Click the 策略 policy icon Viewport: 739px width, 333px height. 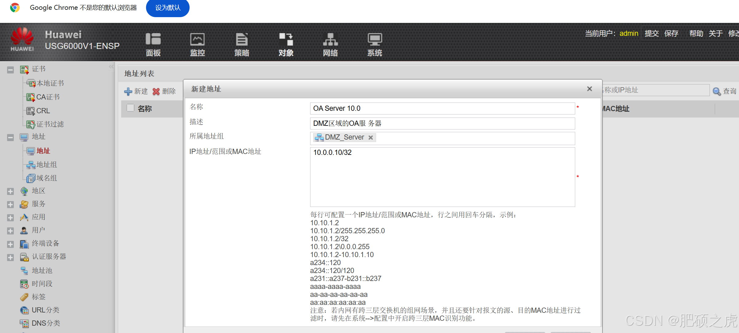pos(241,39)
